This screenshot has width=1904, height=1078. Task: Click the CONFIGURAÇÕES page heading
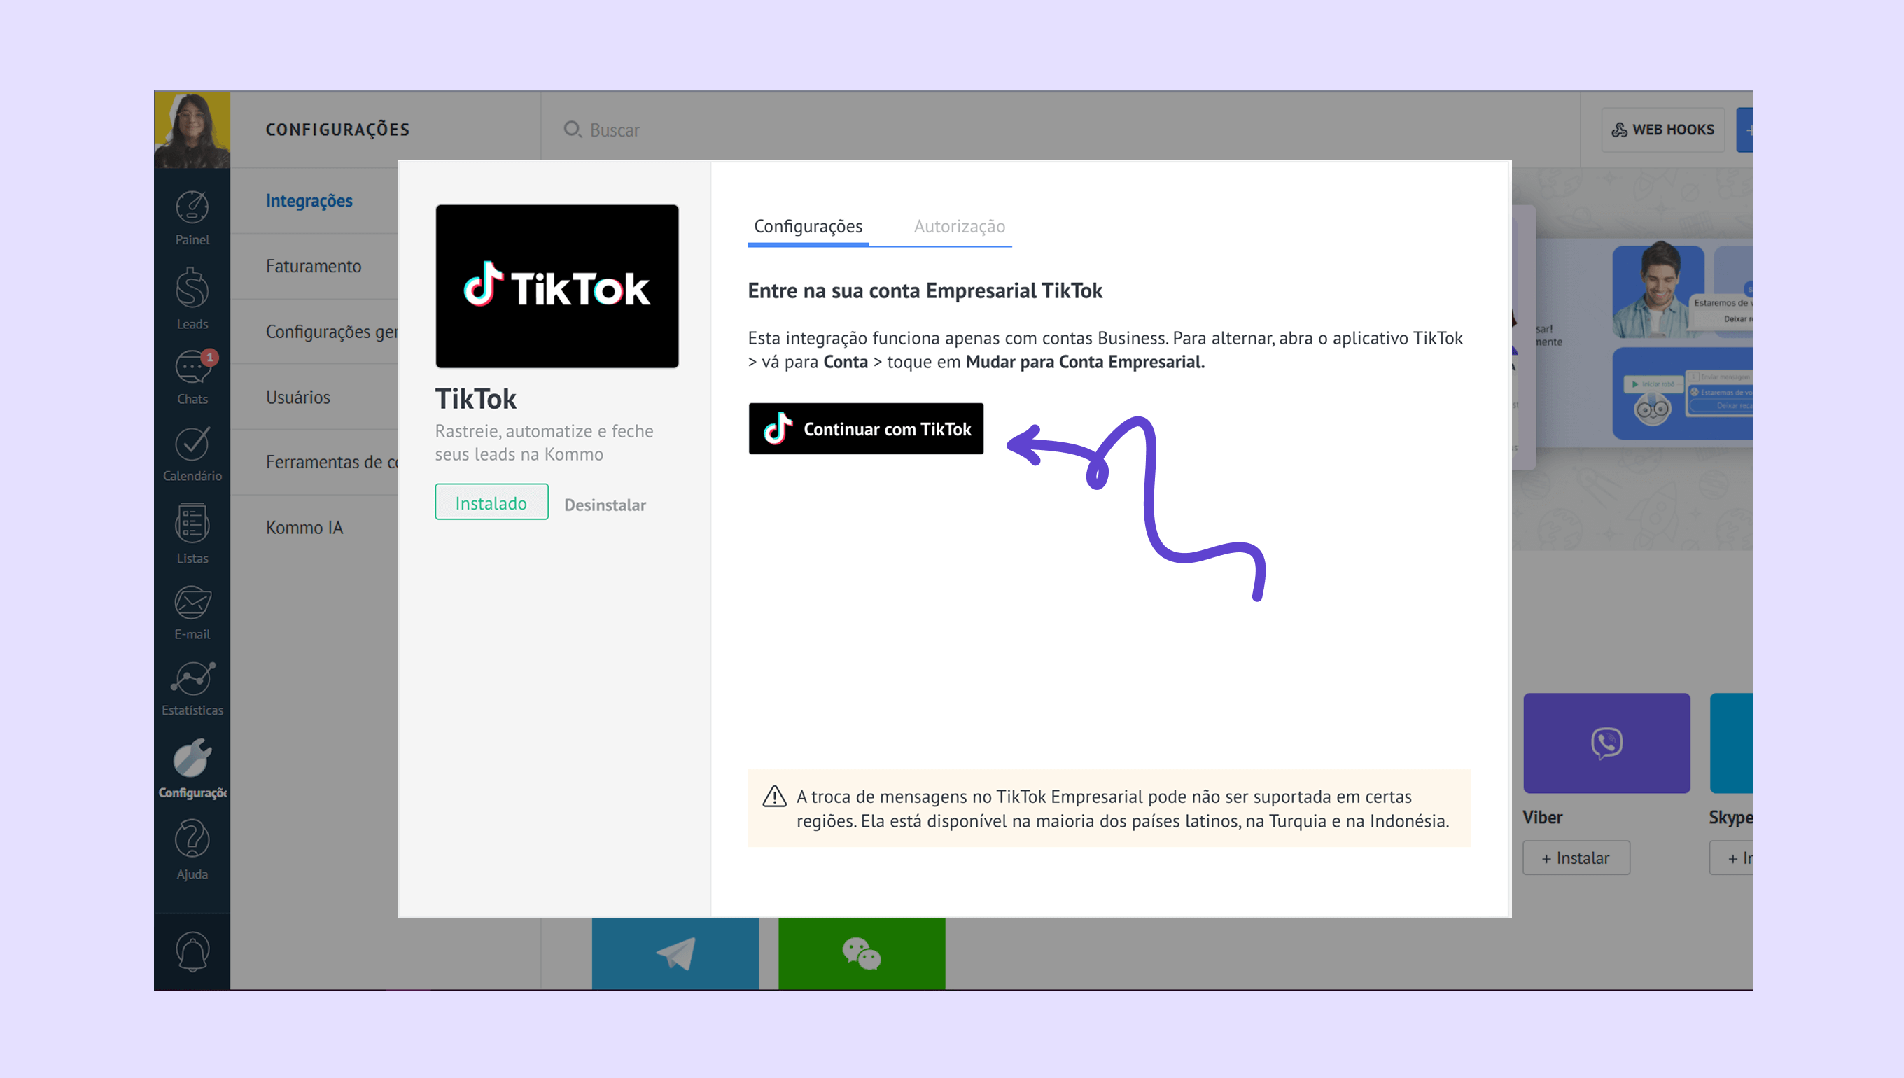click(337, 129)
